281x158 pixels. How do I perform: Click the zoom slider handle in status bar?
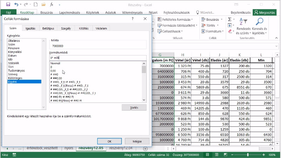pyautogui.click(x=248, y=154)
